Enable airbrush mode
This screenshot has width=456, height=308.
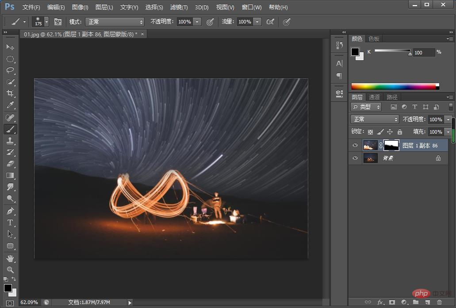click(x=270, y=22)
